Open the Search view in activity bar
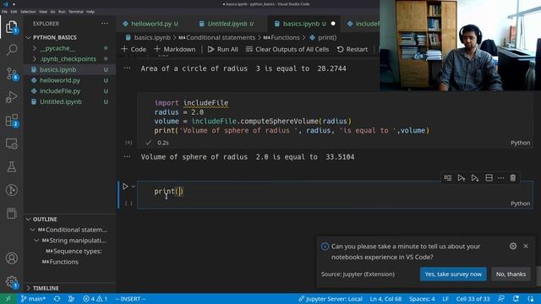 click(x=11, y=50)
